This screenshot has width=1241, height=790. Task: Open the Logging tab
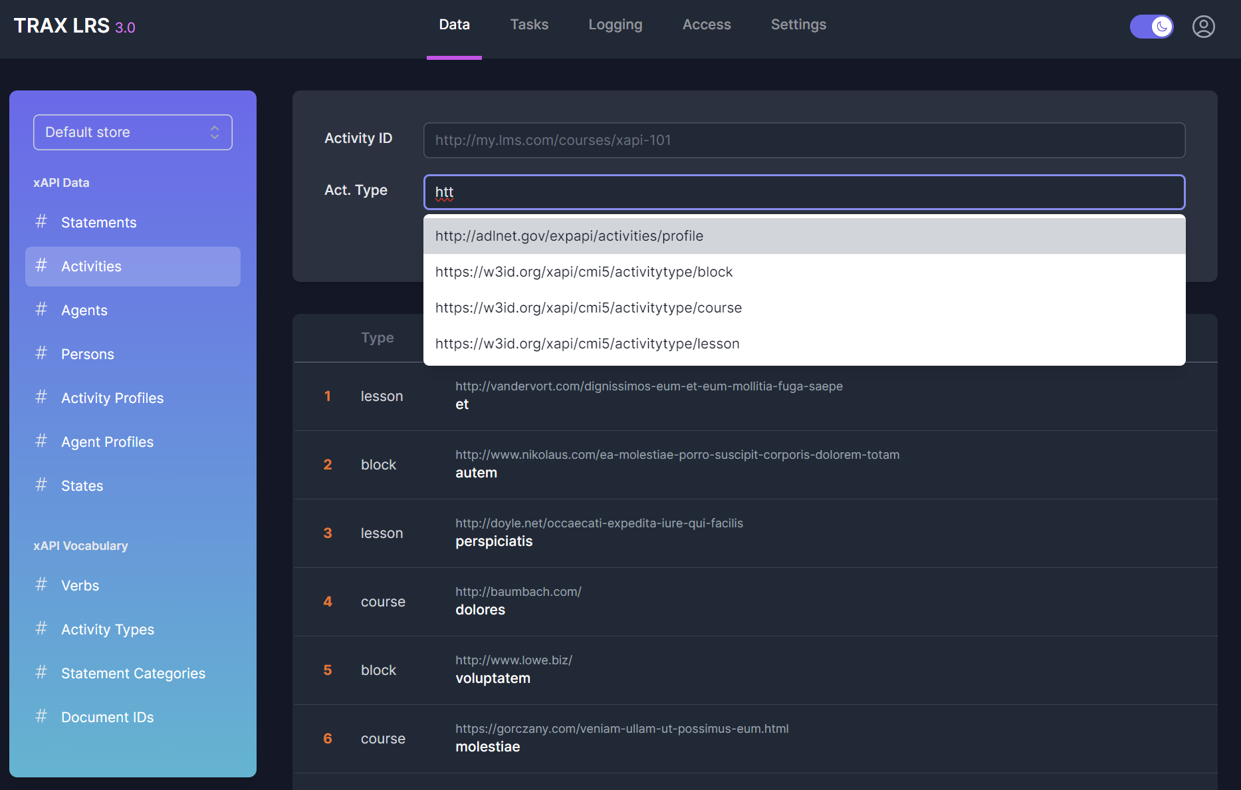click(615, 25)
